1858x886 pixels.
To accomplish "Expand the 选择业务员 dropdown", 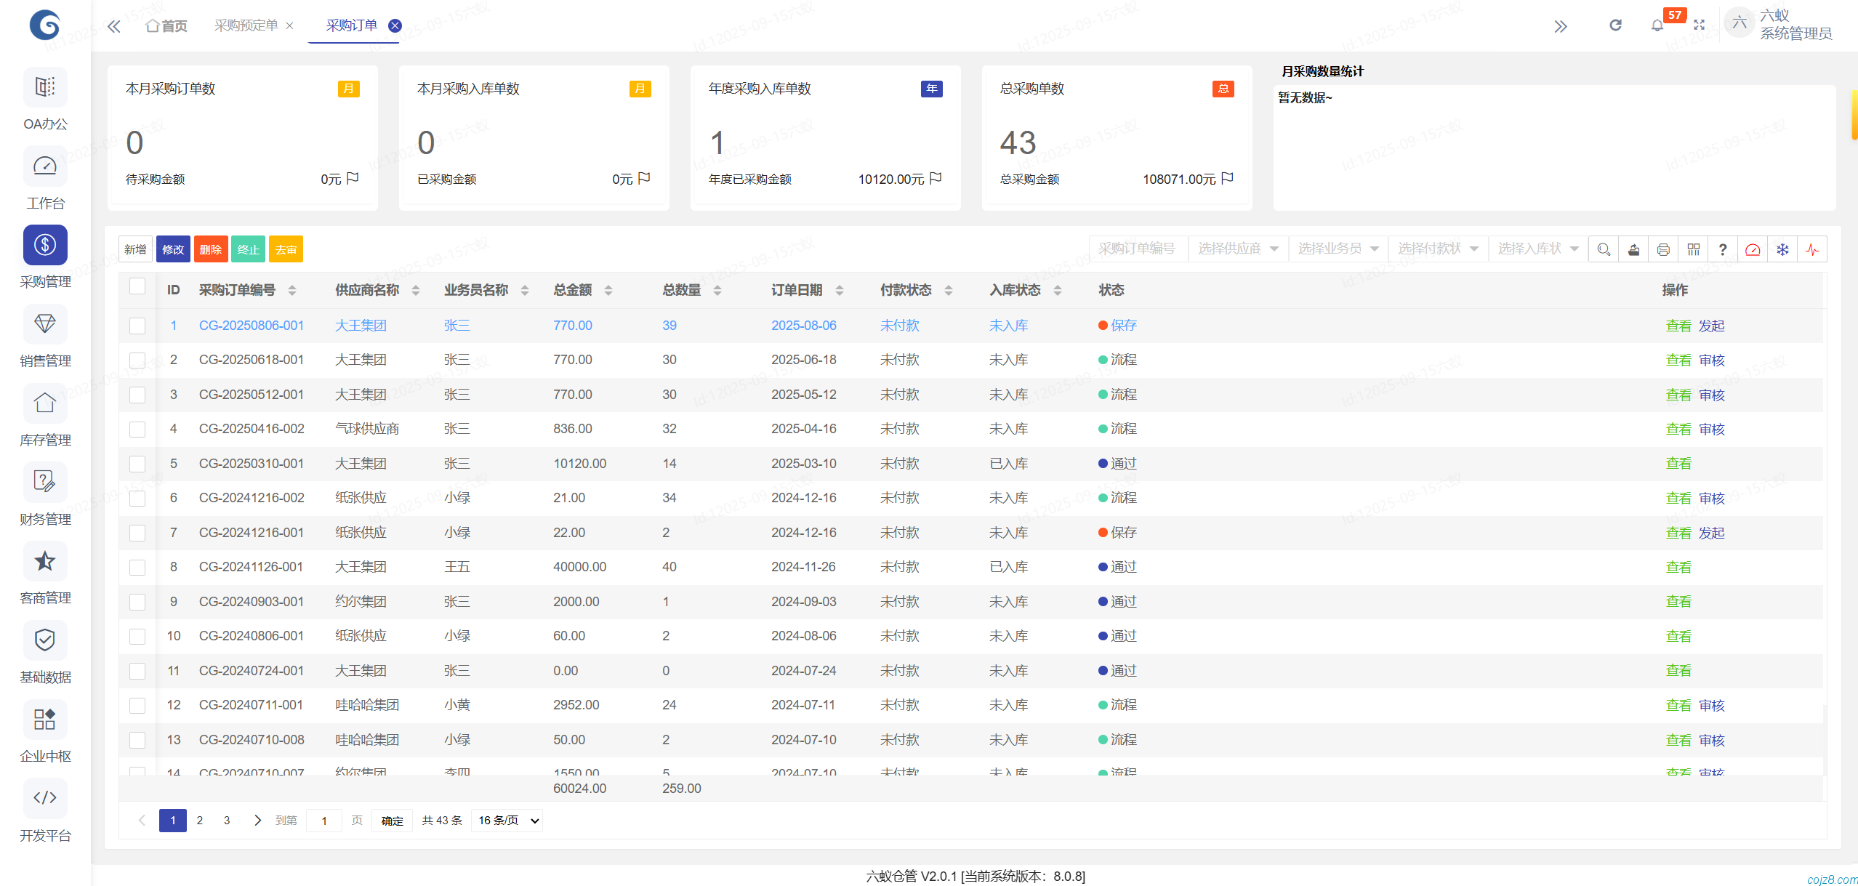I will coord(1338,249).
